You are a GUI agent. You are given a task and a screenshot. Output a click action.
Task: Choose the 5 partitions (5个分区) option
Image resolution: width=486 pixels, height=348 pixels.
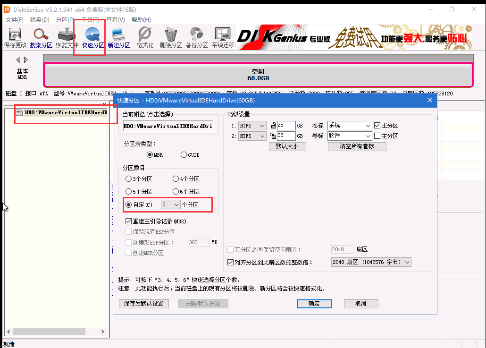click(x=128, y=192)
